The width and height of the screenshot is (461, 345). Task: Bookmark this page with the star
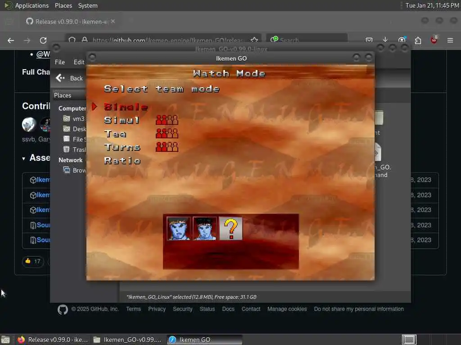point(254,40)
